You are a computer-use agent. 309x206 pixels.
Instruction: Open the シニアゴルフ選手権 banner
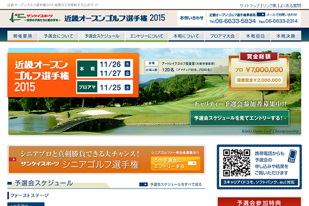pyautogui.click(x=107, y=160)
